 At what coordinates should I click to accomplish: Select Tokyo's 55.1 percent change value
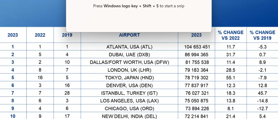tap(231, 78)
